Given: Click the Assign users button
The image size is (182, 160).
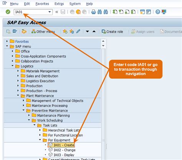Looking at the screenshot, I should 143,31.
